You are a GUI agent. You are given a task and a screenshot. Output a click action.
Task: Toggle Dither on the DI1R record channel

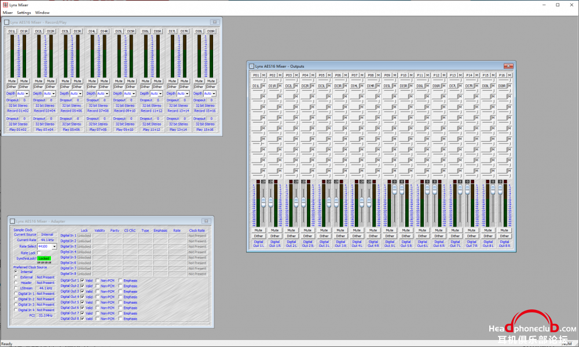pyautogui.click(x=24, y=87)
